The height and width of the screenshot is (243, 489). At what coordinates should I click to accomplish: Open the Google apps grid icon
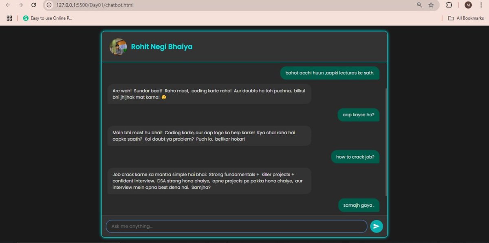9,18
